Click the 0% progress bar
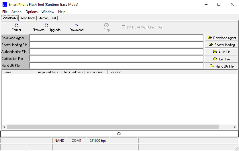 click(119, 134)
